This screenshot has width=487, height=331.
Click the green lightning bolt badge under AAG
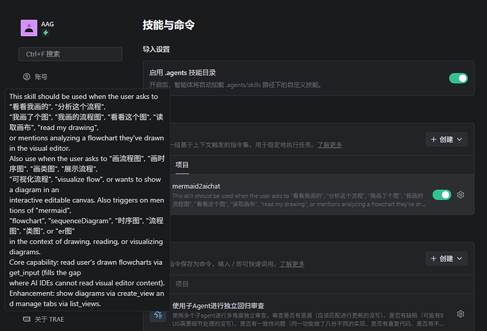tap(46, 32)
